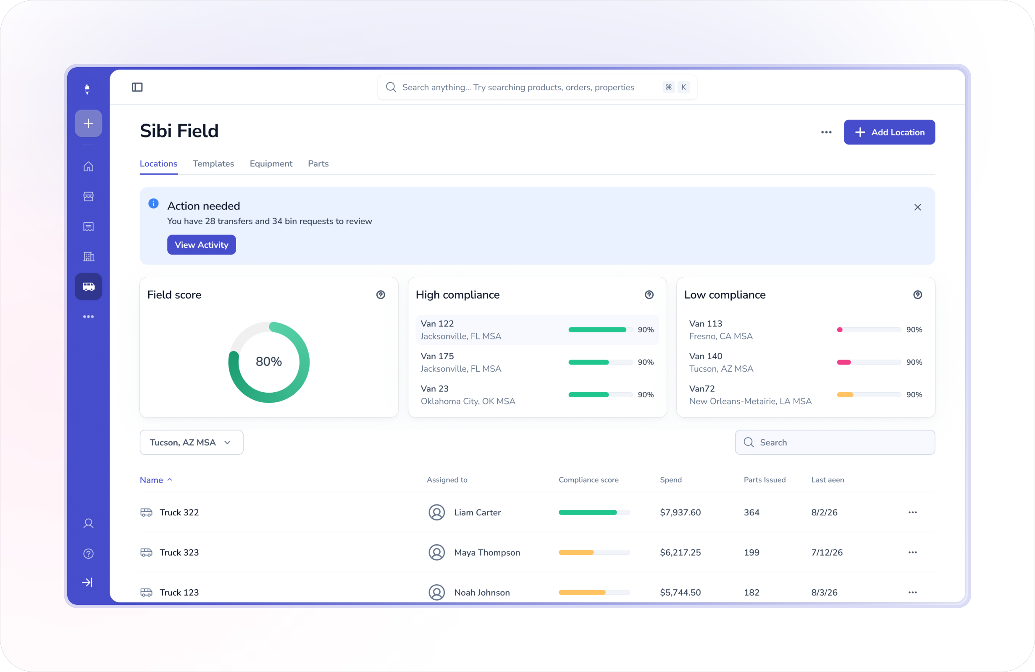1035x672 pixels.
Task: Click the plus create button in sidebar
Action: pos(88,123)
